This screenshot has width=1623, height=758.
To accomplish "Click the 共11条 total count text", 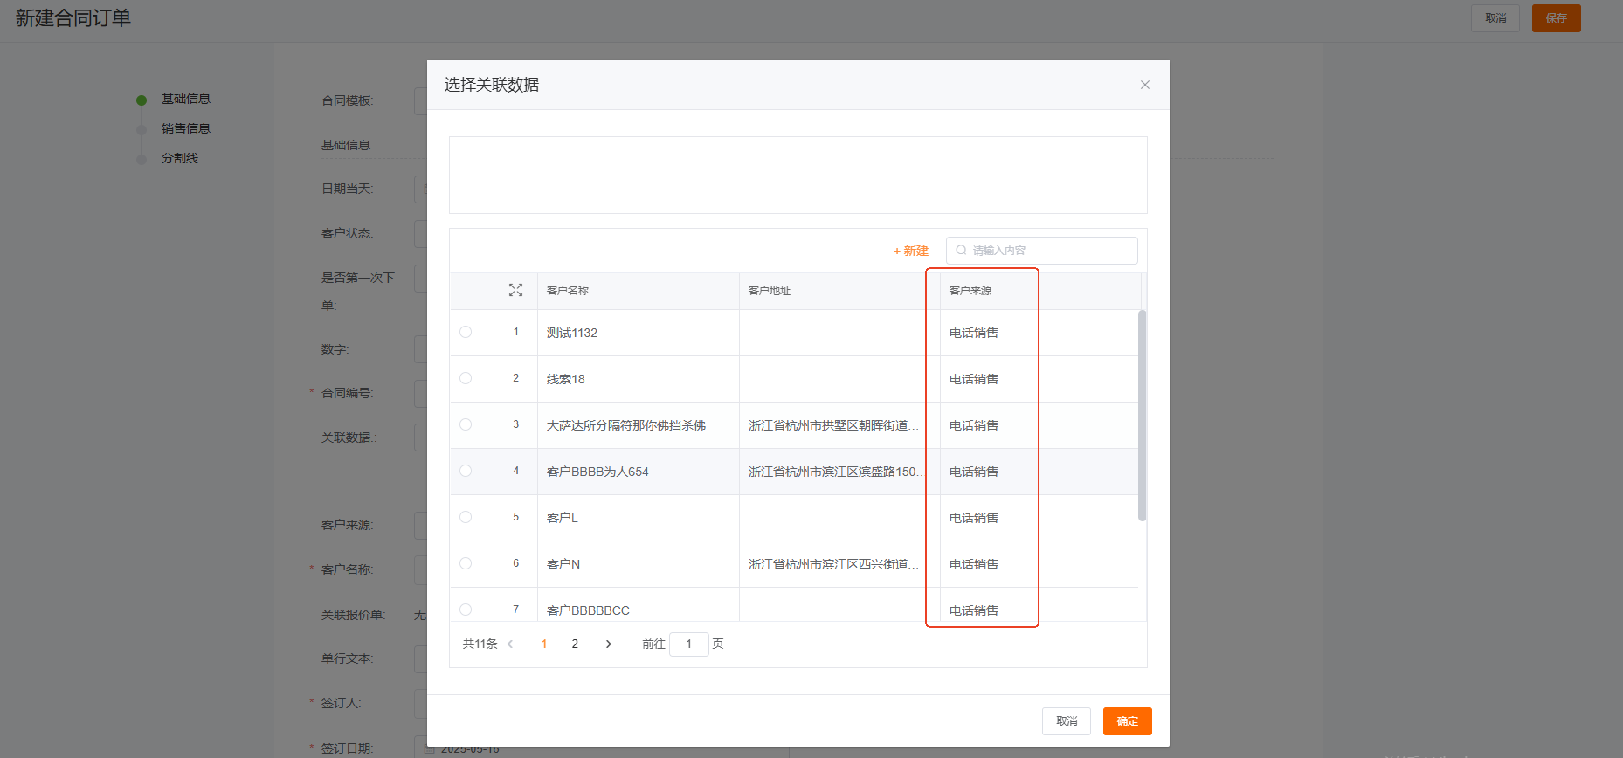I will [x=480, y=644].
